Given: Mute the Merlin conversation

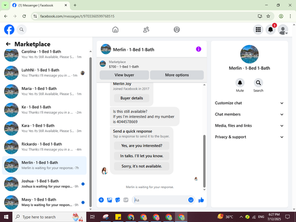Looking at the screenshot, I should (240, 83).
